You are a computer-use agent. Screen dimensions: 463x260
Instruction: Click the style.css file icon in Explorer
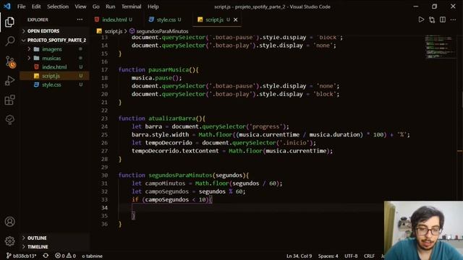pyautogui.click(x=36, y=84)
